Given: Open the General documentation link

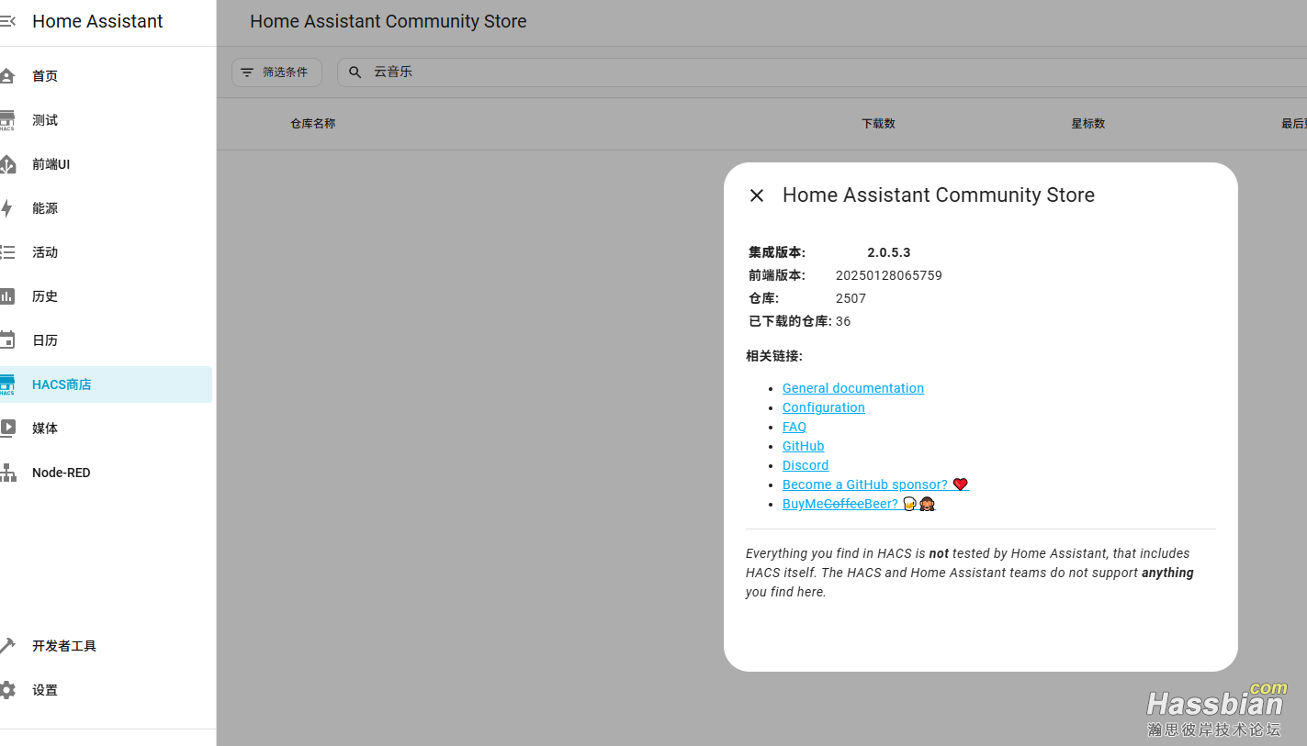Looking at the screenshot, I should click(852, 388).
